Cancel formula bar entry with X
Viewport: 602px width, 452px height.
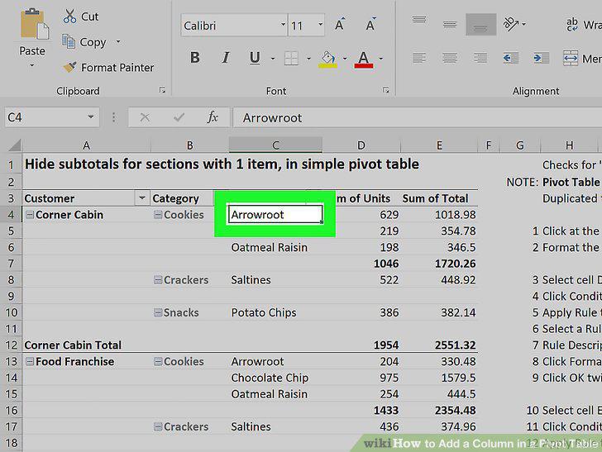(145, 117)
